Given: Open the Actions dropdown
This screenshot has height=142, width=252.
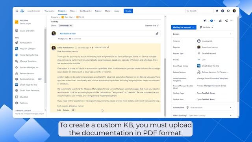Looking at the screenshot, I should (x=206, y=27).
